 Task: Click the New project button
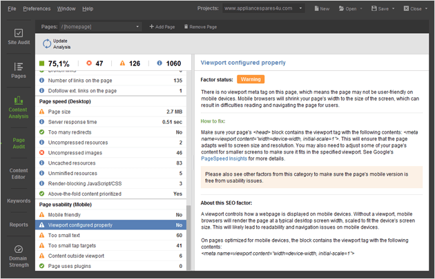click(x=322, y=8)
